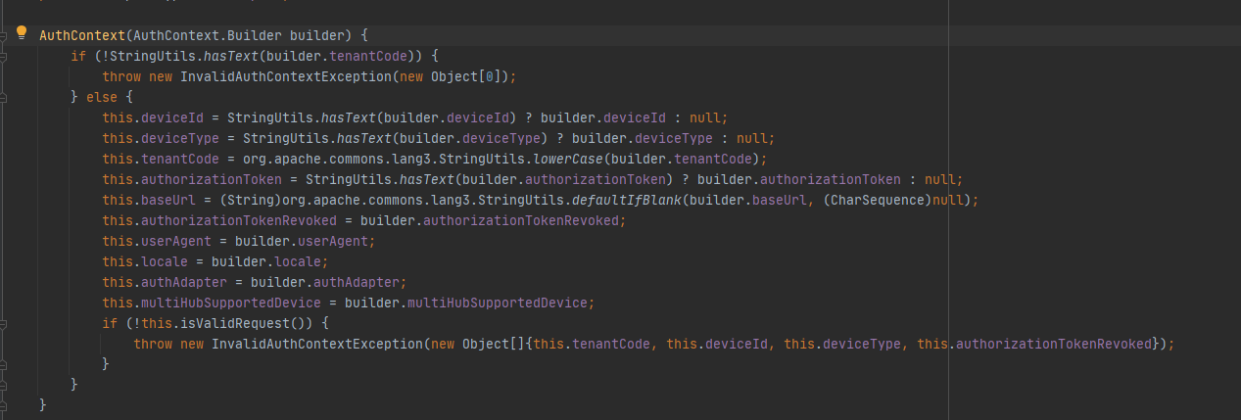The height and width of the screenshot is (420, 1241).
Task: Collapse the AuthContext constructor fold marker
Action: [4, 34]
